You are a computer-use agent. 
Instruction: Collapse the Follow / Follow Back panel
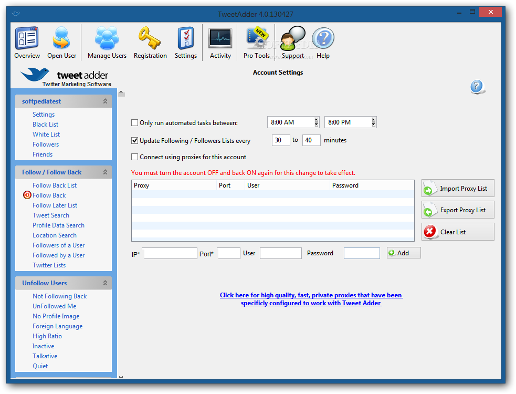(x=105, y=172)
